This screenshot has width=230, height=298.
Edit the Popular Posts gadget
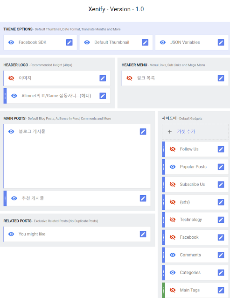(221, 167)
